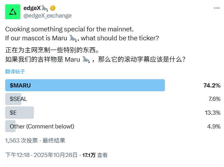Open the three-dot more options menu
Image resolution: width=224 pixels, height=167 pixels.
217,8
